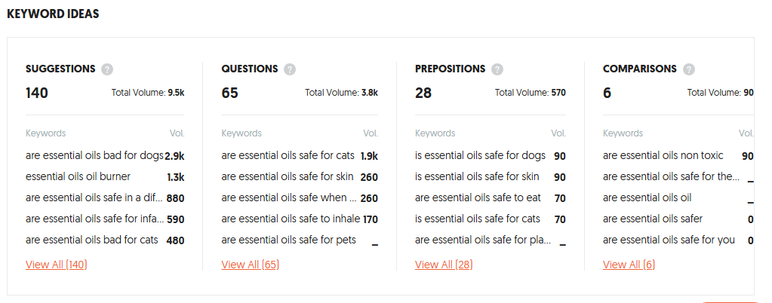Click the Comparisons help question-mark icon

(x=689, y=69)
